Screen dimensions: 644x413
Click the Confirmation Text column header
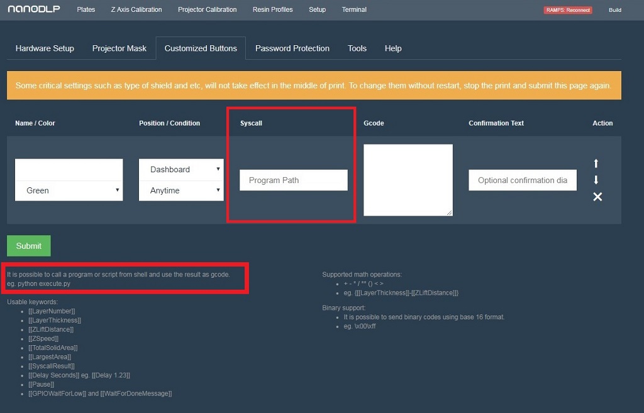tap(496, 123)
